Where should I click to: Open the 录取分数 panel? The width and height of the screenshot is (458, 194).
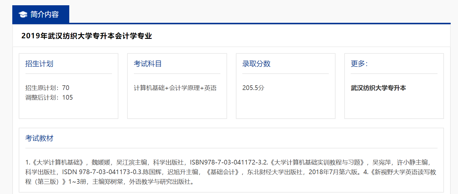[x=285, y=86]
